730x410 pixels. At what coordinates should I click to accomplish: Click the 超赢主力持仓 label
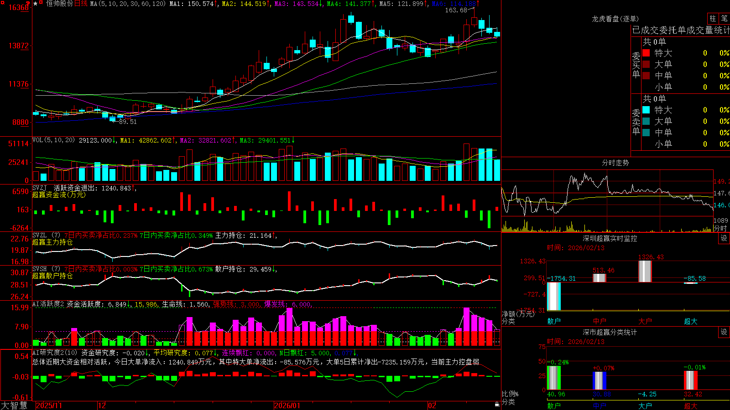click(52, 242)
